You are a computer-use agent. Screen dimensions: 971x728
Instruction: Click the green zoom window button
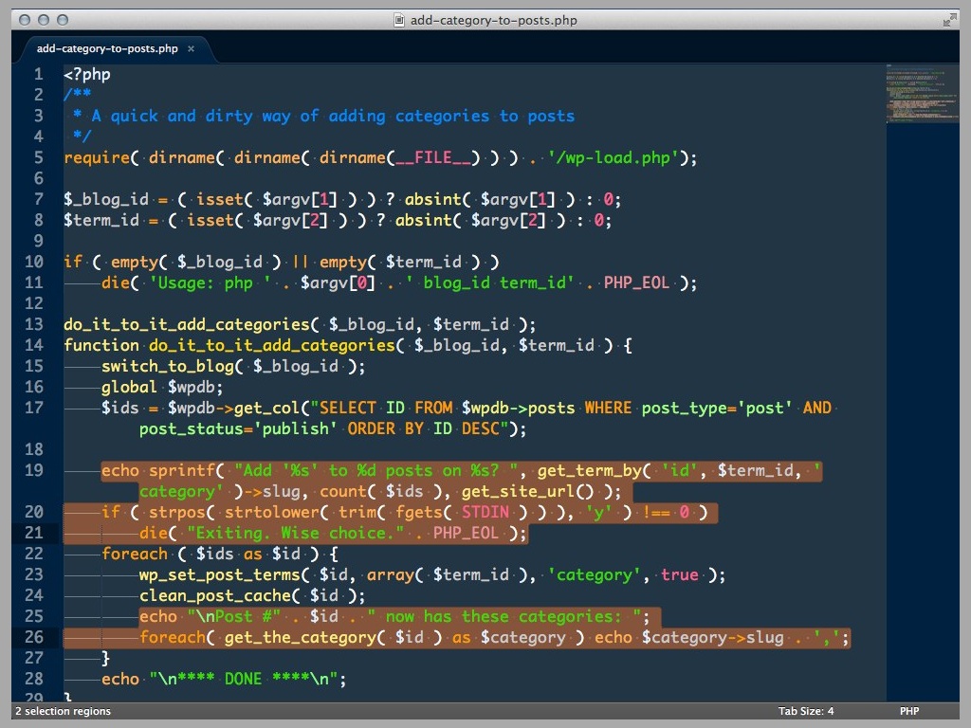tap(63, 20)
